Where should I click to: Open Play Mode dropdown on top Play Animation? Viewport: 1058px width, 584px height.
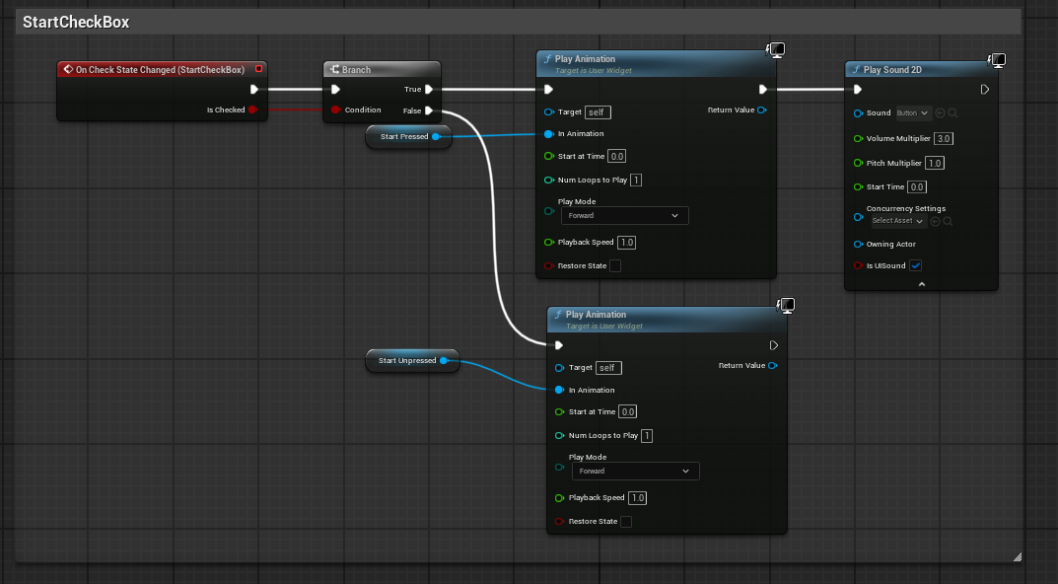point(625,215)
